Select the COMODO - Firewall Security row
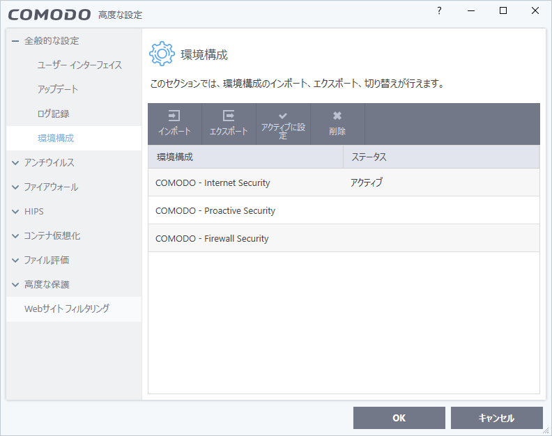Viewport: 552px width, 436px height. point(212,238)
